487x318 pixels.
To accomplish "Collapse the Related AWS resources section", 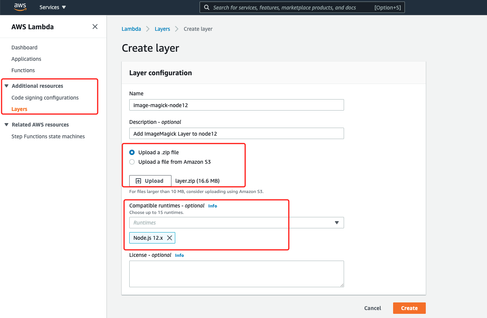I will (6, 125).
